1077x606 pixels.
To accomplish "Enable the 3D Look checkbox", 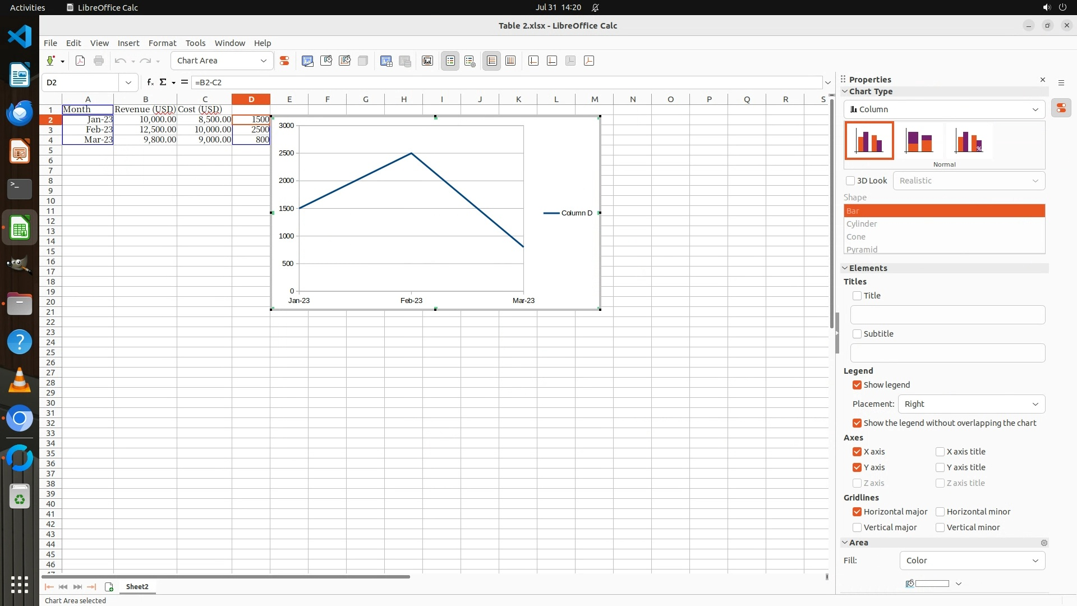I will click(850, 181).
